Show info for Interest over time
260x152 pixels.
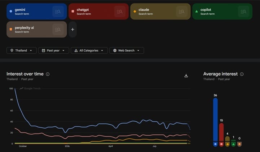point(48,74)
